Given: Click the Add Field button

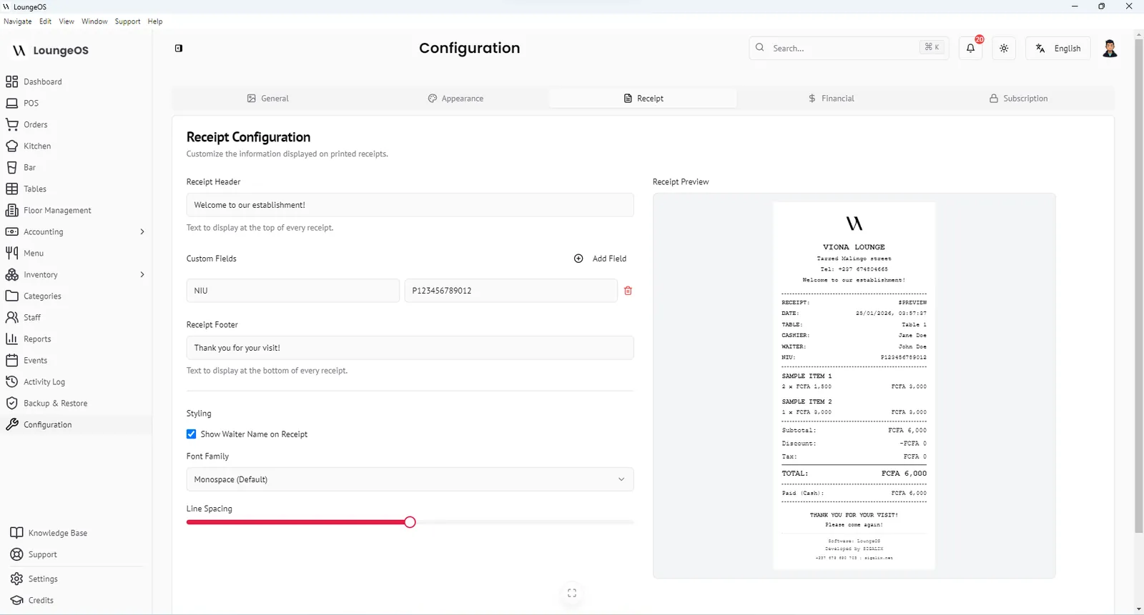Looking at the screenshot, I should coord(601,259).
